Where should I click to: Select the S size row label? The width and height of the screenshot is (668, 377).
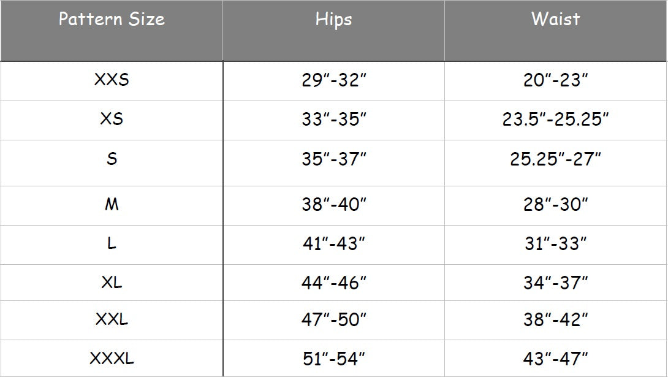click(112, 159)
